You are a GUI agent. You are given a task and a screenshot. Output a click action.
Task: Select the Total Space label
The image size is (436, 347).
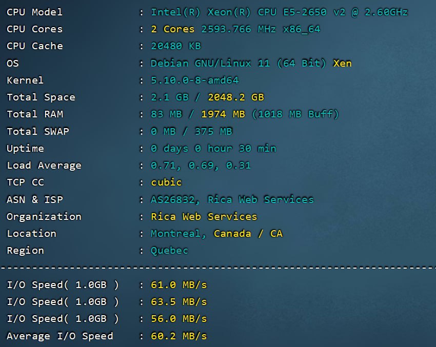41,97
